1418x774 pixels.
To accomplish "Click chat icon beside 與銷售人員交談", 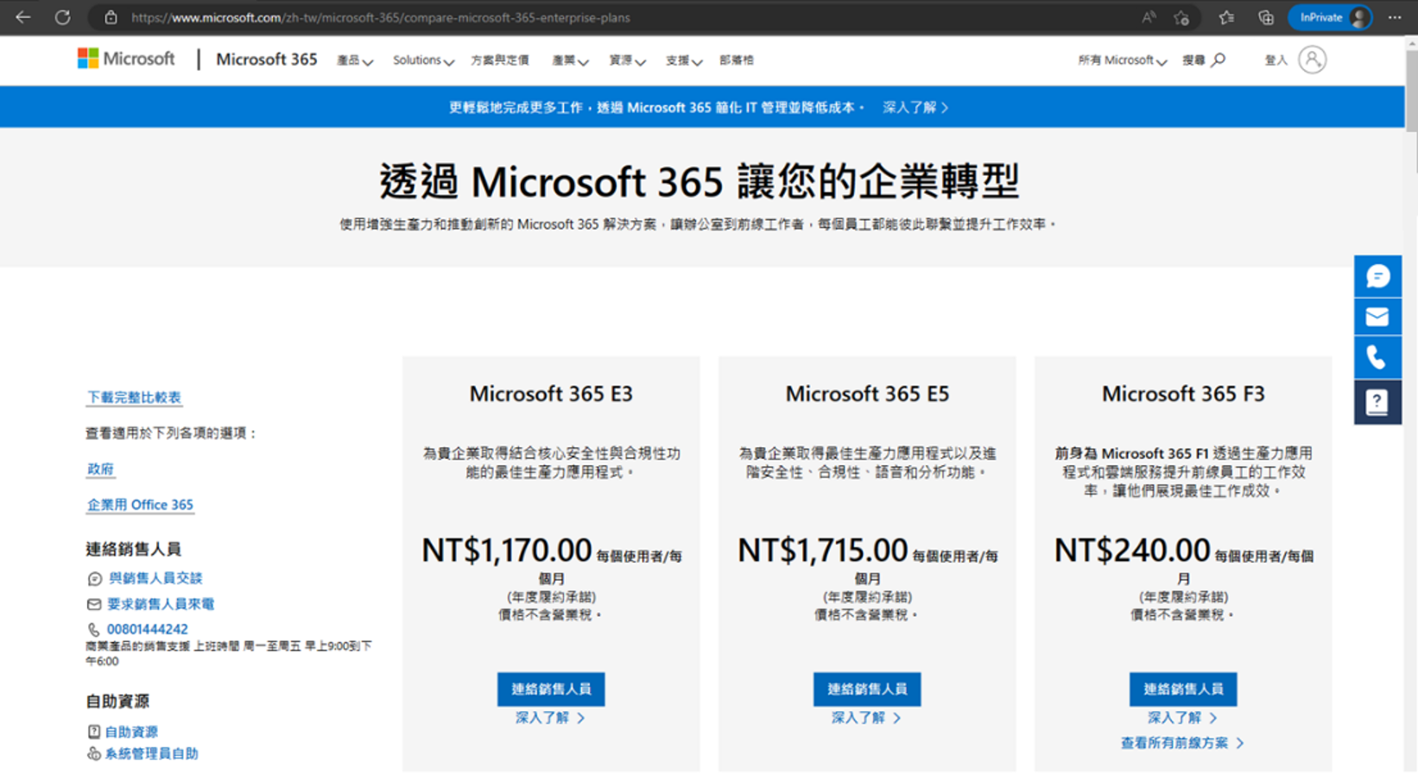I will (94, 579).
